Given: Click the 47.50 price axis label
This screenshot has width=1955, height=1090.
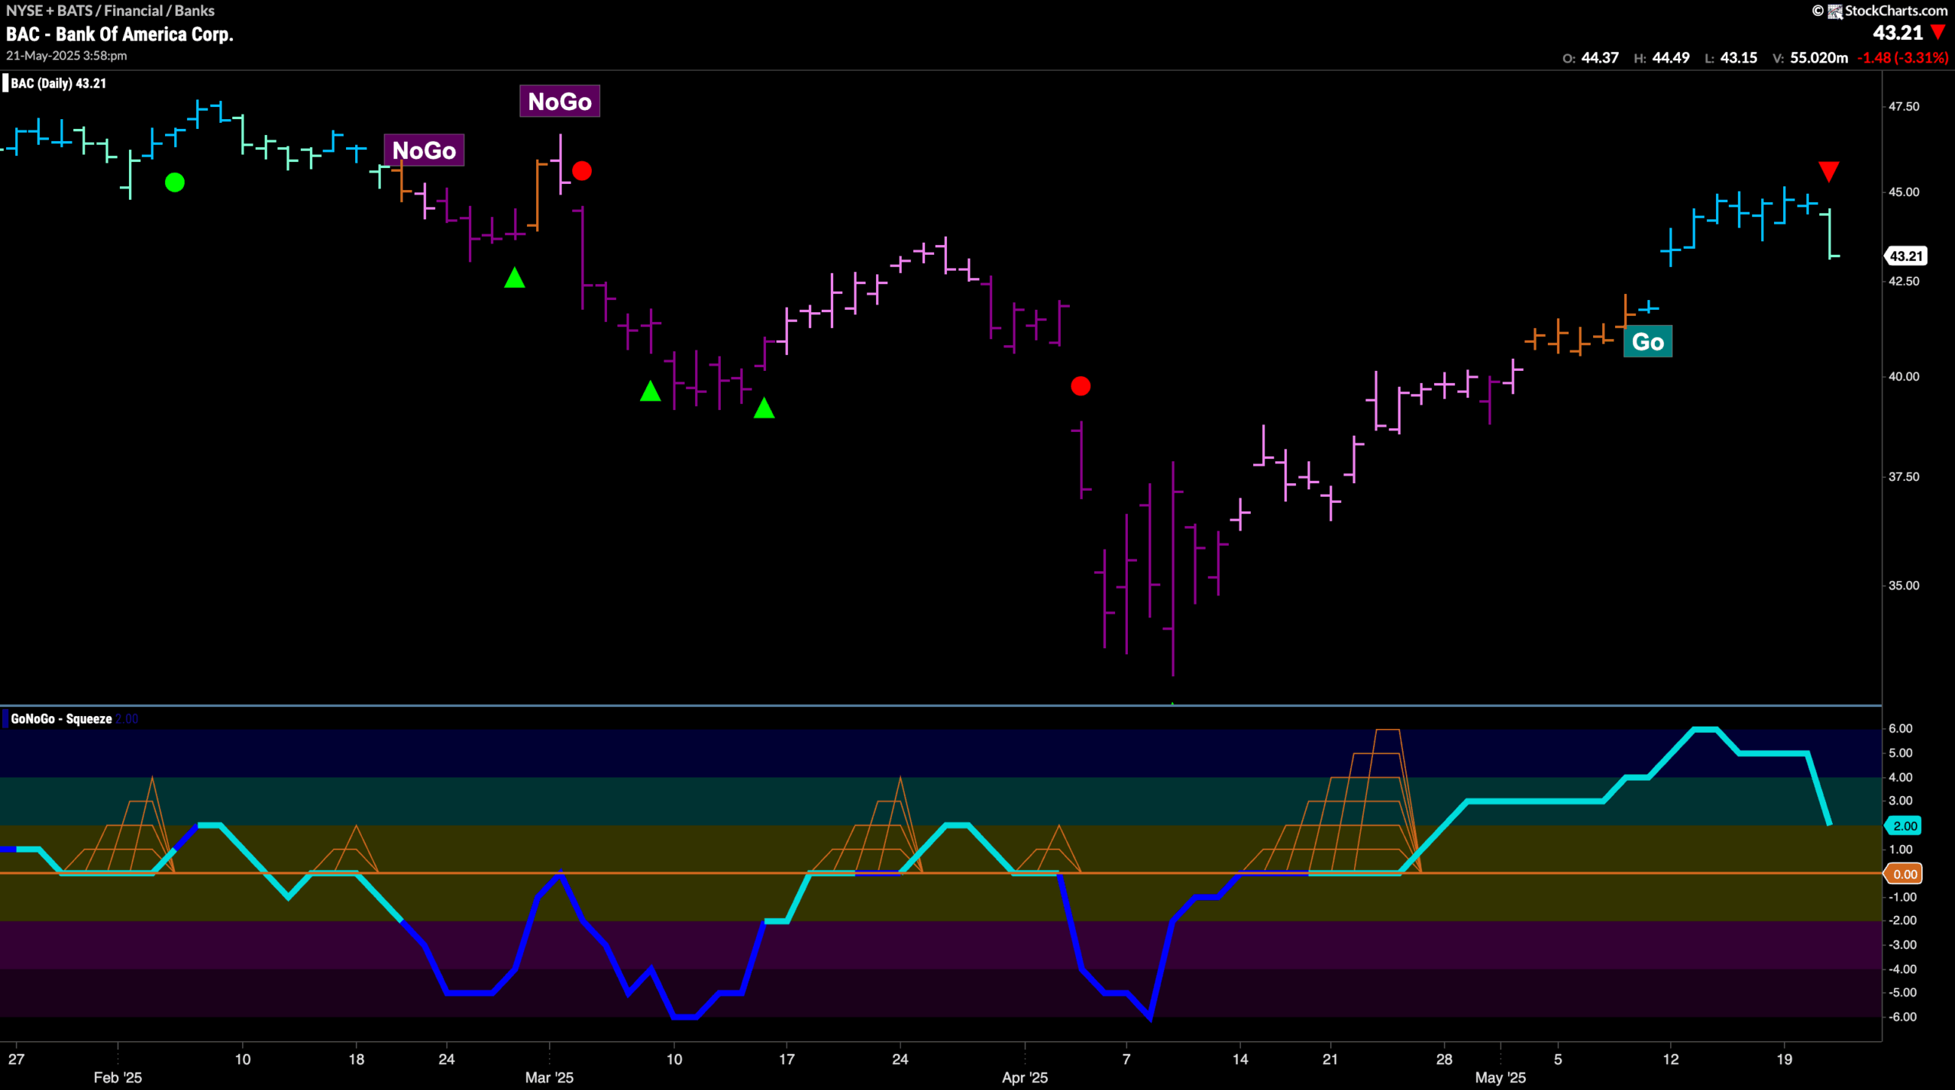Looking at the screenshot, I should click(x=1904, y=107).
